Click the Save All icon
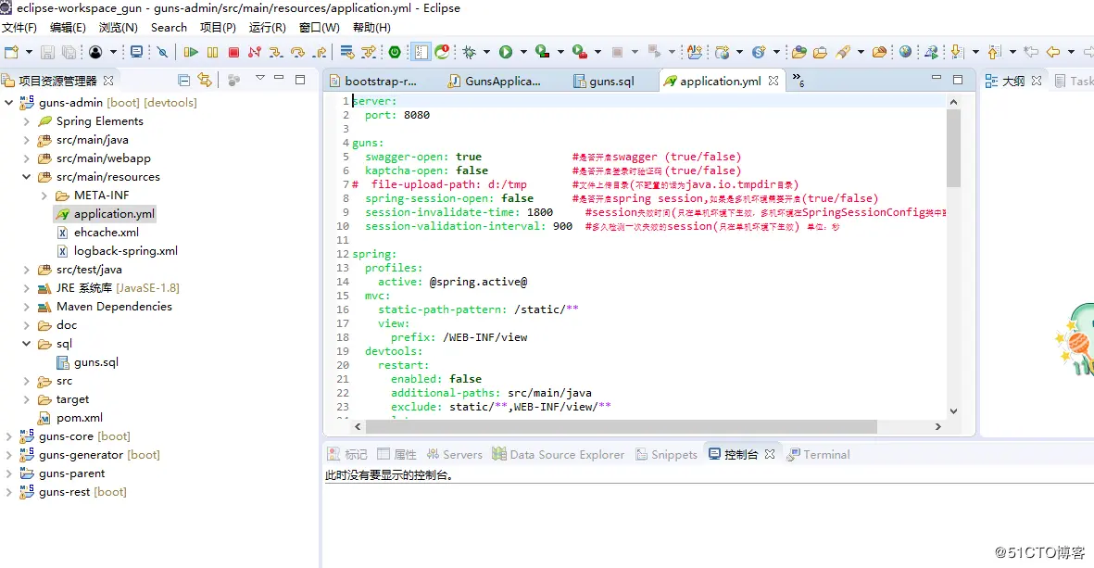Image resolution: width=1094 pixels, height=568 pixels. (69, 52)
